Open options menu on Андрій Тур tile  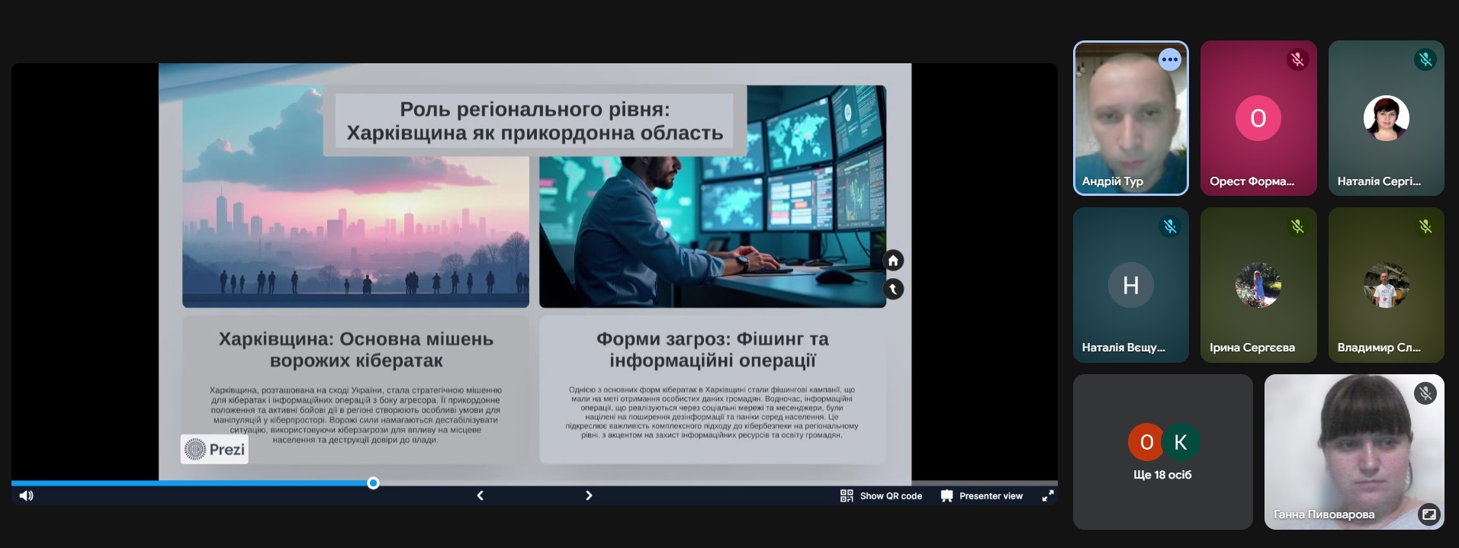(1169, 59)
